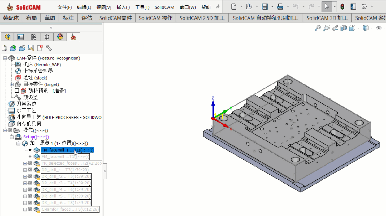Switch to the FeatureManager design tree tab

pos(8,37)
